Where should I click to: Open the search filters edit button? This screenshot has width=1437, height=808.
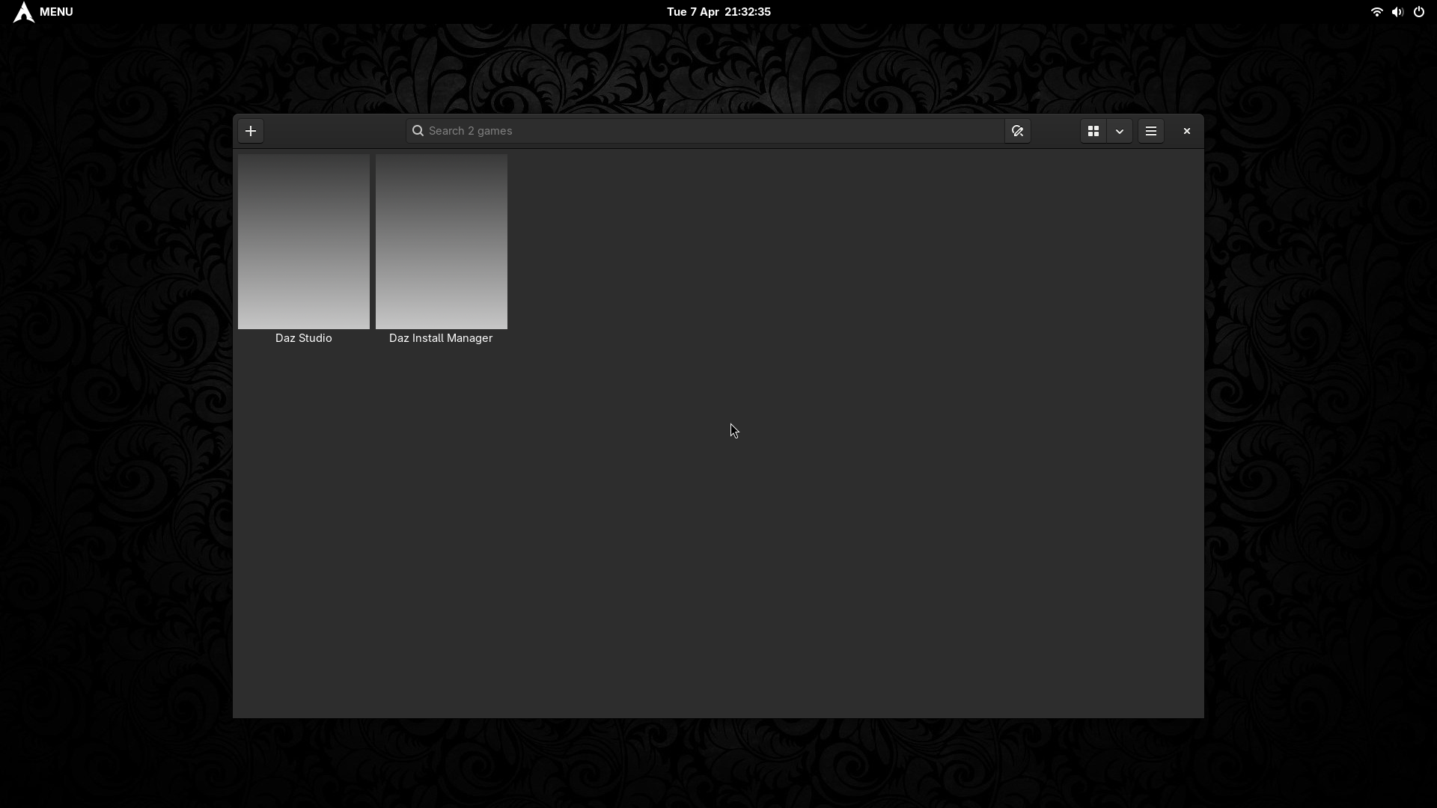[1017, 131]
